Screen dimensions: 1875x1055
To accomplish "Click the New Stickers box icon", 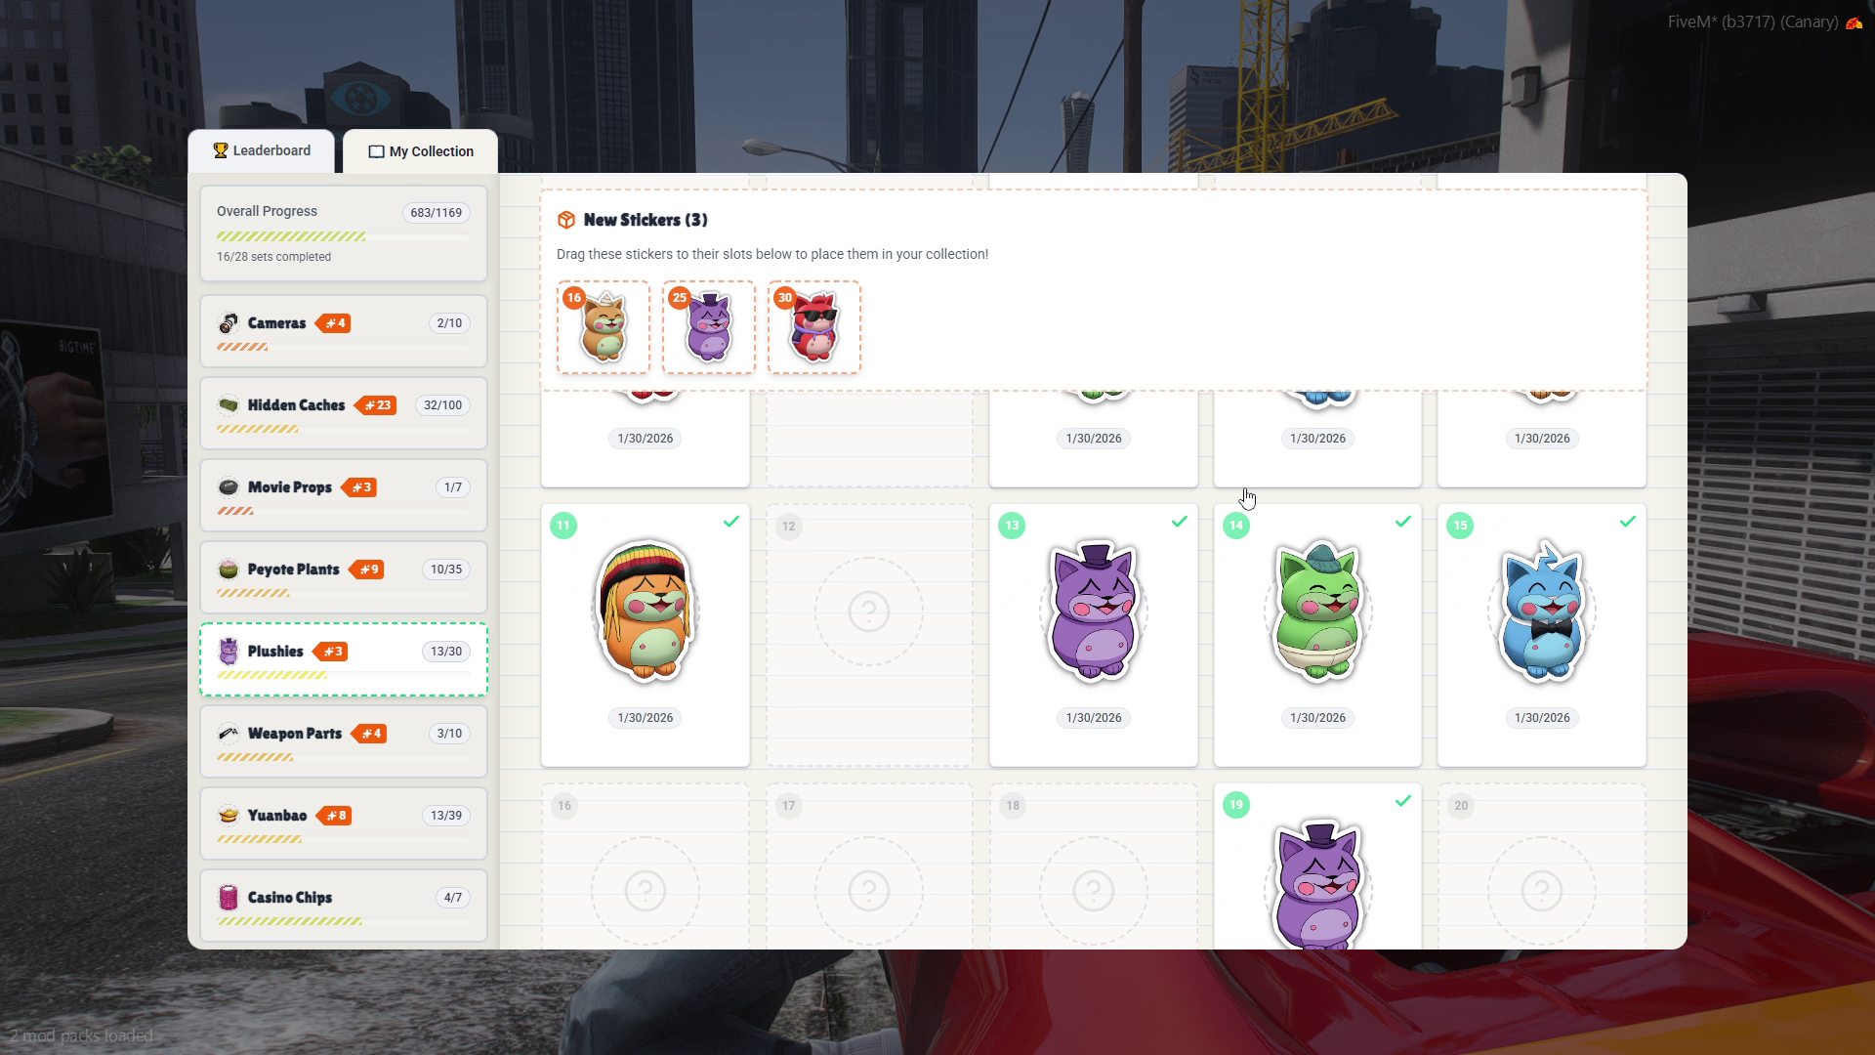I will [x=566, y=221].
